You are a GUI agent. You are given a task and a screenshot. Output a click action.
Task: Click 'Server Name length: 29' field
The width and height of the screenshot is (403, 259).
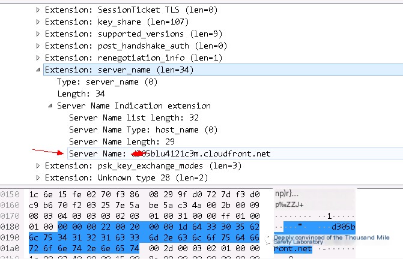pyautogui.click(x=121, y=141)
